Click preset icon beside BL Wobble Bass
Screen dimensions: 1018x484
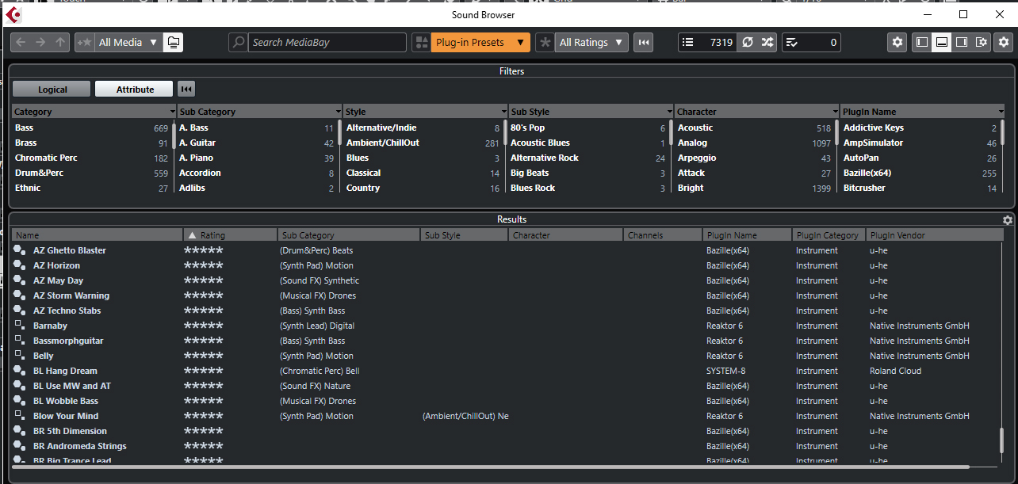[x=20, y=401]
